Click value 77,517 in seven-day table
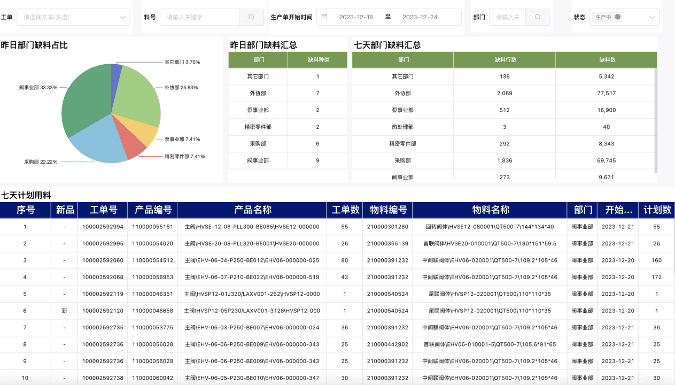 [606, 93]
